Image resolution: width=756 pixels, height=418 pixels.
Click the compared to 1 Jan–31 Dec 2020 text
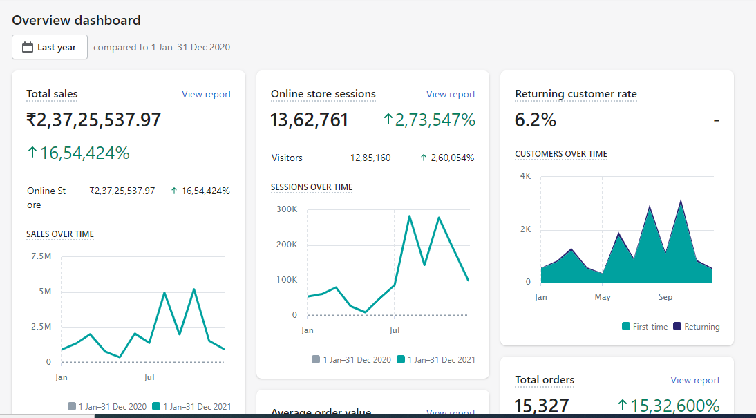tap(162, 47)
